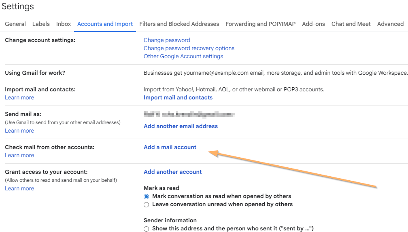Switch to the Add-ons tab
The height and width of the screenshot is (232, 408).
point(313,24)
